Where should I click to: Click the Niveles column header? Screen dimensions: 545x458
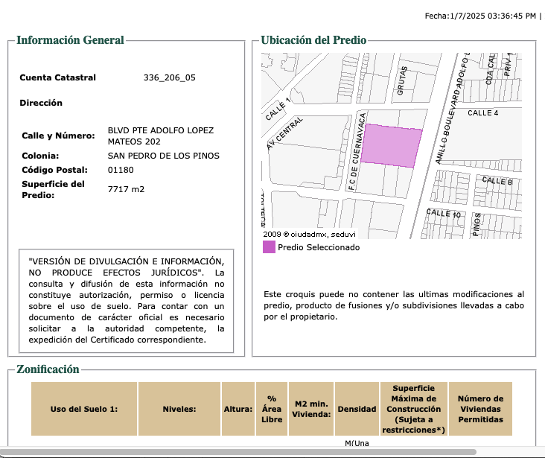179,409
